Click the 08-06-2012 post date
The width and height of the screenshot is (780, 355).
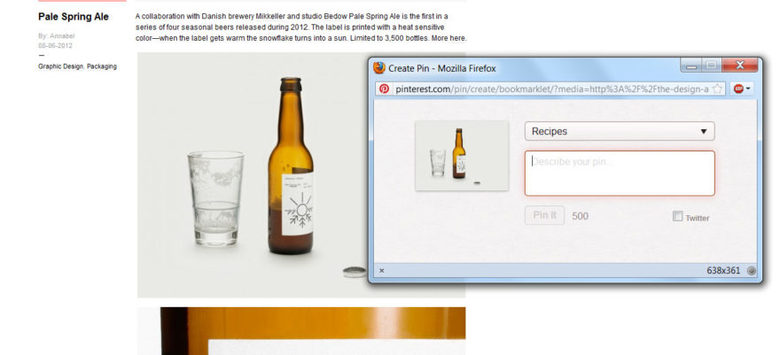(x=55, y=46)
